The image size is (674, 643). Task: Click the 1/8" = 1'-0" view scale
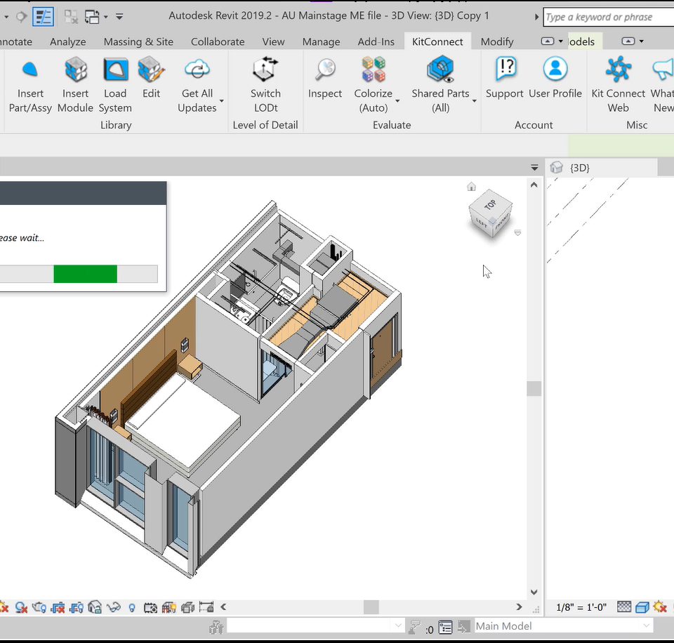click(581, 607)
